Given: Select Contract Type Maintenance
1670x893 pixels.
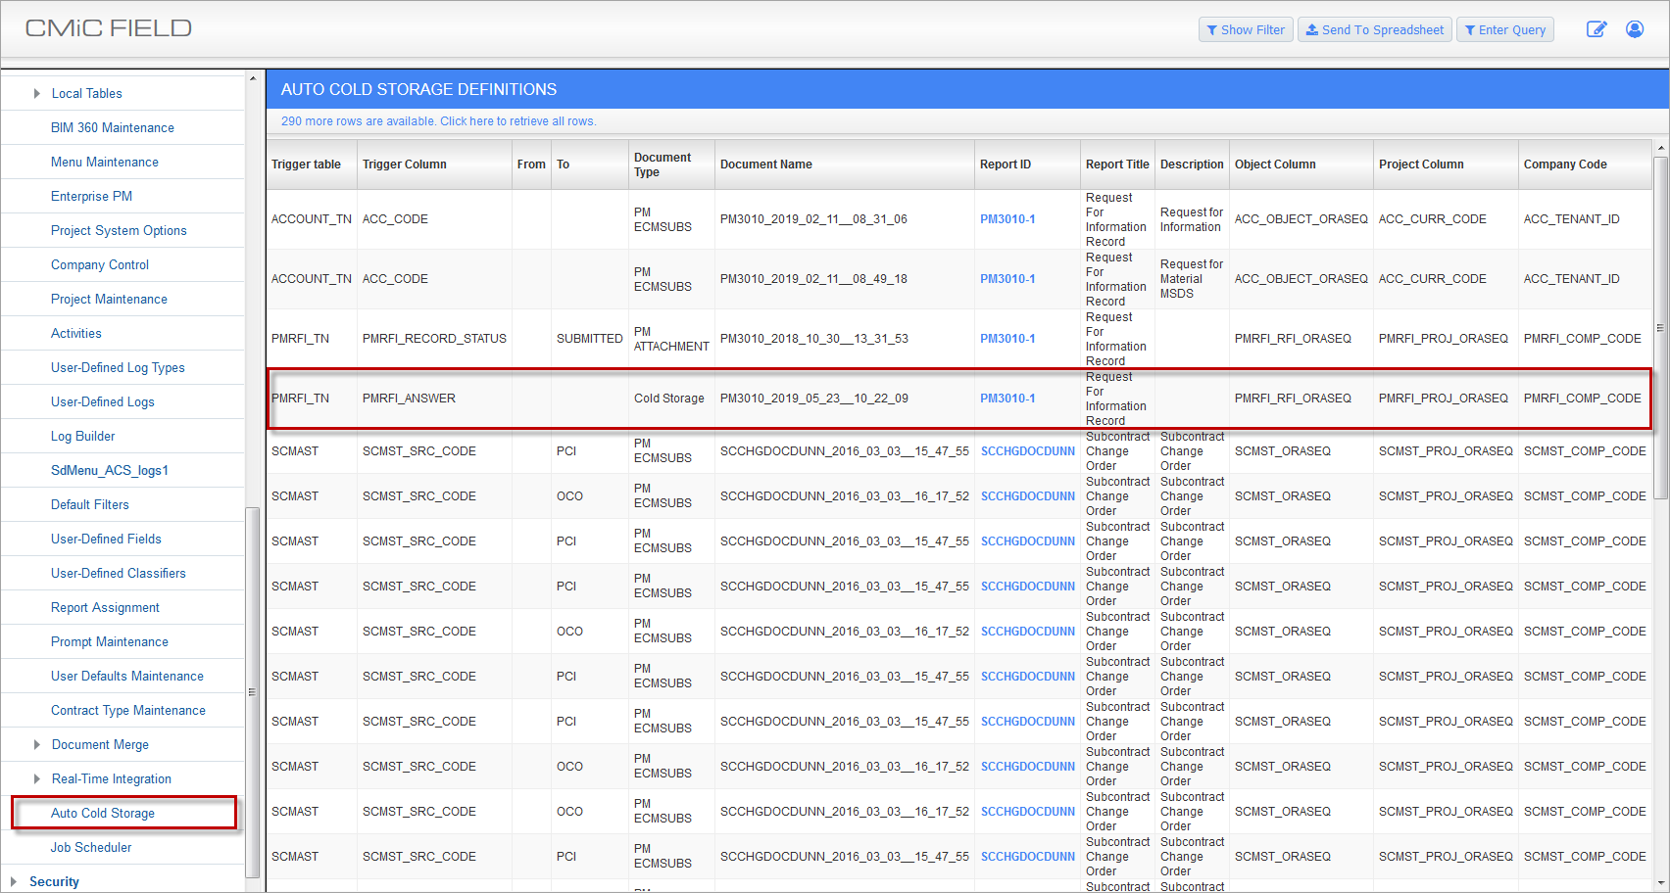Looking at the screenshot, I should (x=128, y=710).
